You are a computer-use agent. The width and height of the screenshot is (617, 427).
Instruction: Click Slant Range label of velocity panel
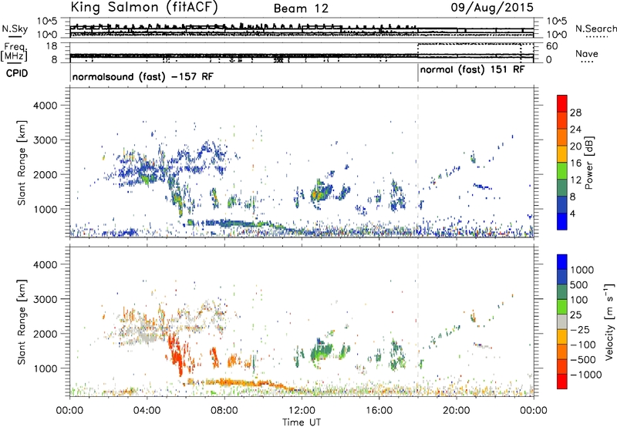[x=22, y=322]
